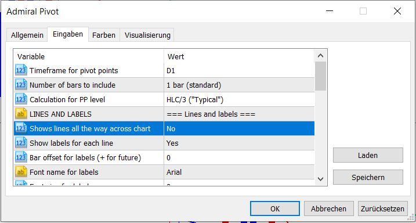Image resolution: width=416 pixels, height=223 pixels.
Task: Click the yellow ab icon beside Font name for labels
Action: click(21, 172)
